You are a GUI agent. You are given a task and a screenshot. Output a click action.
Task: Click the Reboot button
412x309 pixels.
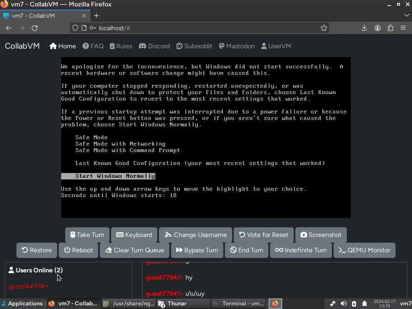pos(78,250)
